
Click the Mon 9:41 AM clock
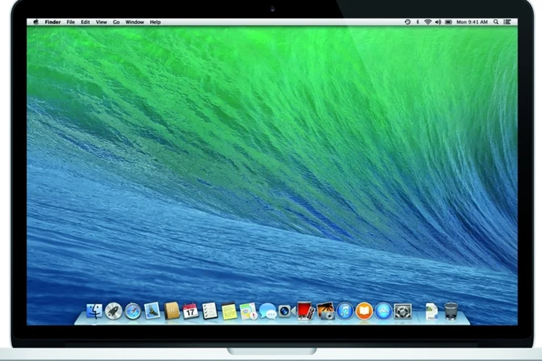tap(472, 22)
